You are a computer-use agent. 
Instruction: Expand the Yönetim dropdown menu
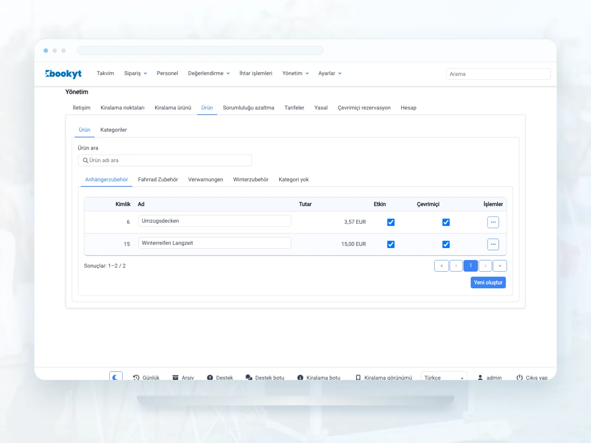295,73
